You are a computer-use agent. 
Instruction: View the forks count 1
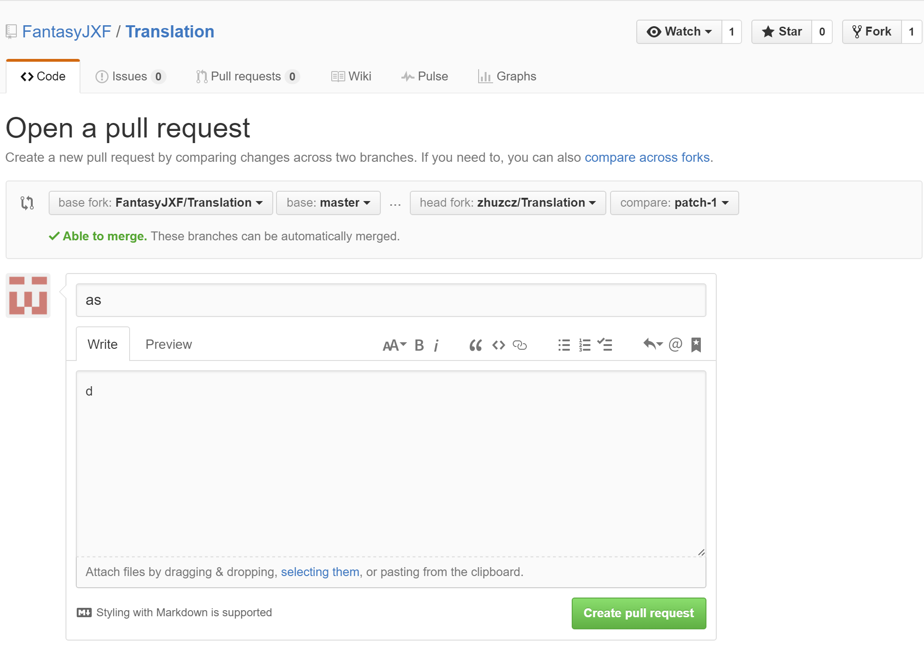coord(911,32)
